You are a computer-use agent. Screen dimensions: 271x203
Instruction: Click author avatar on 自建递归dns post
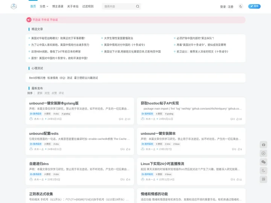(x=31, y=179)
